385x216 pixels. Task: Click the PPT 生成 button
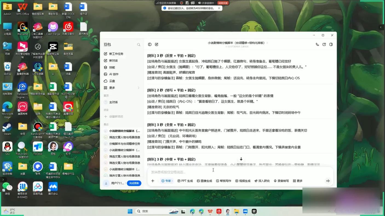pyautogui.click(x=185, y=181)
